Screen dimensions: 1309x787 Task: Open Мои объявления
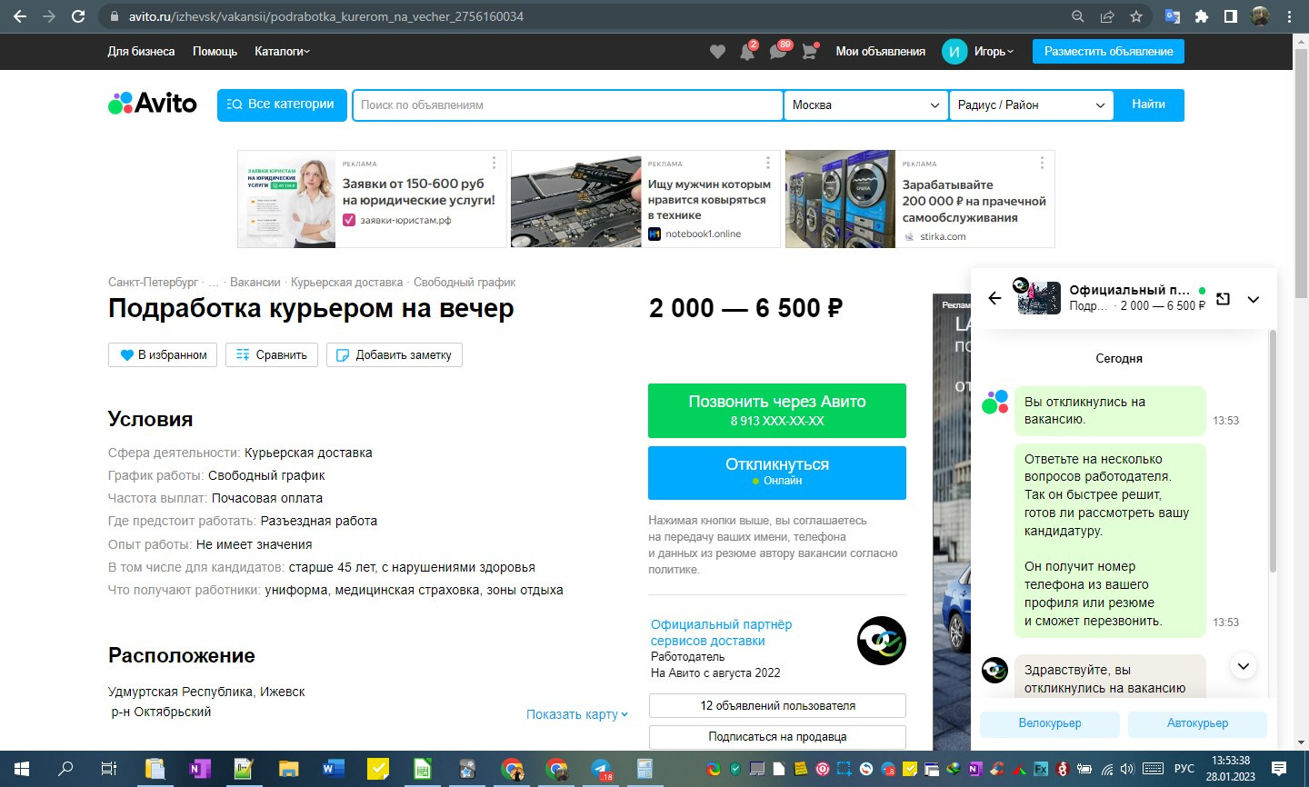click(880, 51)
